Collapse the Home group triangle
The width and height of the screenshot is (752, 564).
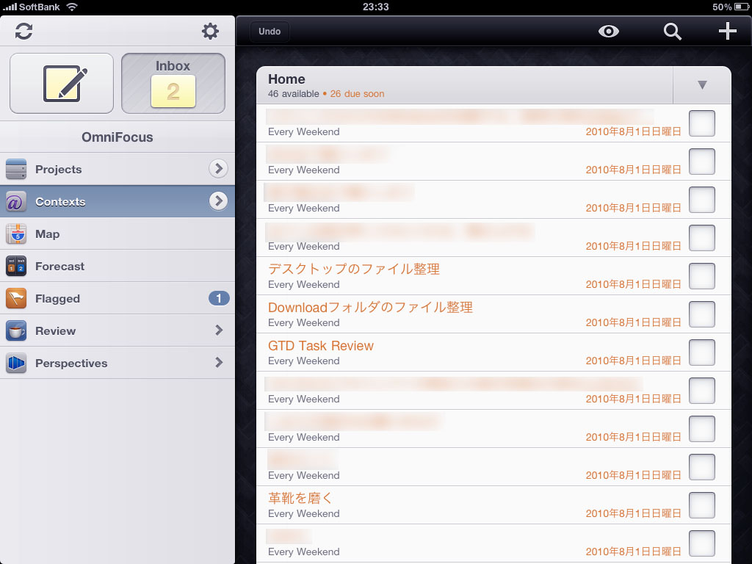[x=702, y=85]
